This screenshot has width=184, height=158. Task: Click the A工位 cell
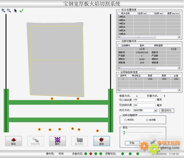142,49
